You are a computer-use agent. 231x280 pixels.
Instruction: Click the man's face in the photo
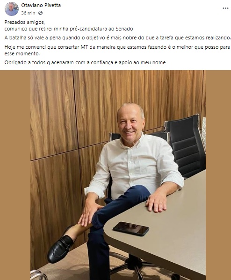pyautogui.click(x=130, y=124)
